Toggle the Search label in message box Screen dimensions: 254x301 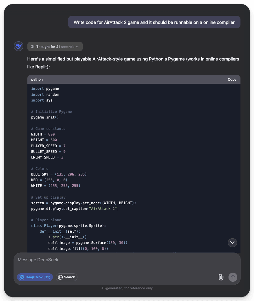70,277
